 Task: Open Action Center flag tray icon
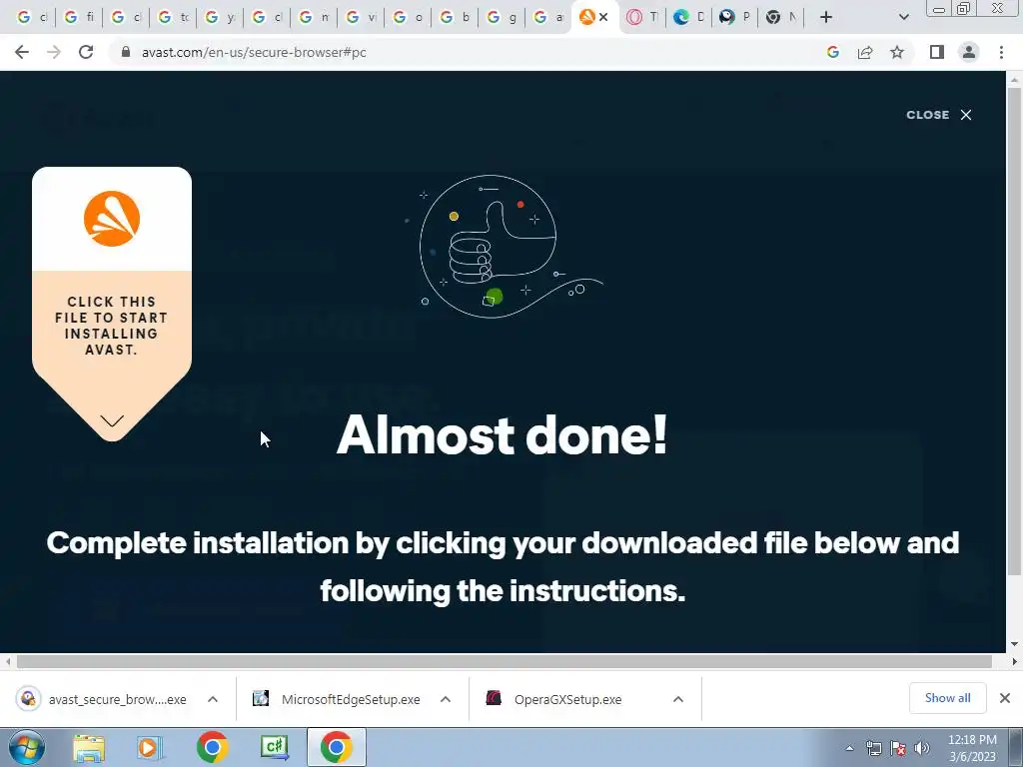point(898,749)
